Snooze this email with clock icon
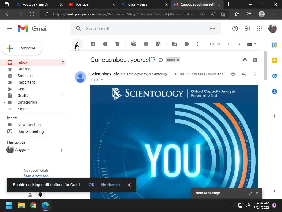The image size is (282, 212). pyautogui.click(x=146, y=44)
